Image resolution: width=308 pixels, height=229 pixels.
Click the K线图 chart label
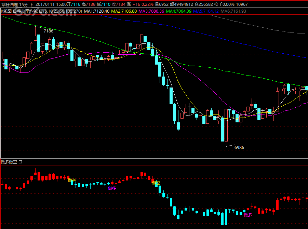(6, 11)
